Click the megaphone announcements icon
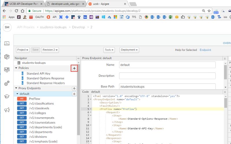 click(x=7, y=110)
